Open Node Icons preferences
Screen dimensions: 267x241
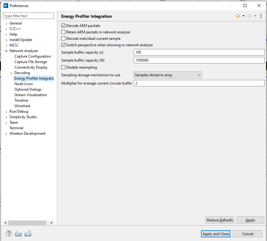(24, 84)
